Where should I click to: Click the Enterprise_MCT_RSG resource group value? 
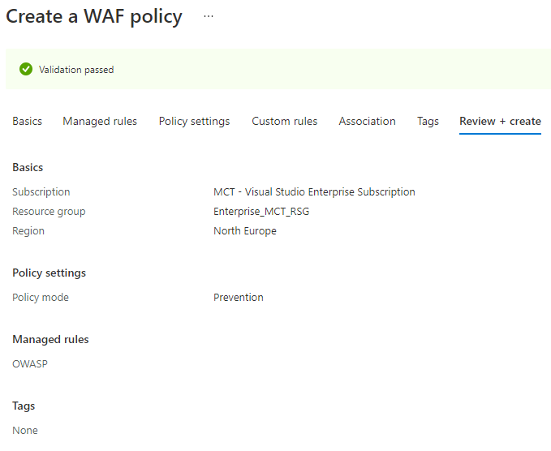pyautogui.click(x=261, y=212)
